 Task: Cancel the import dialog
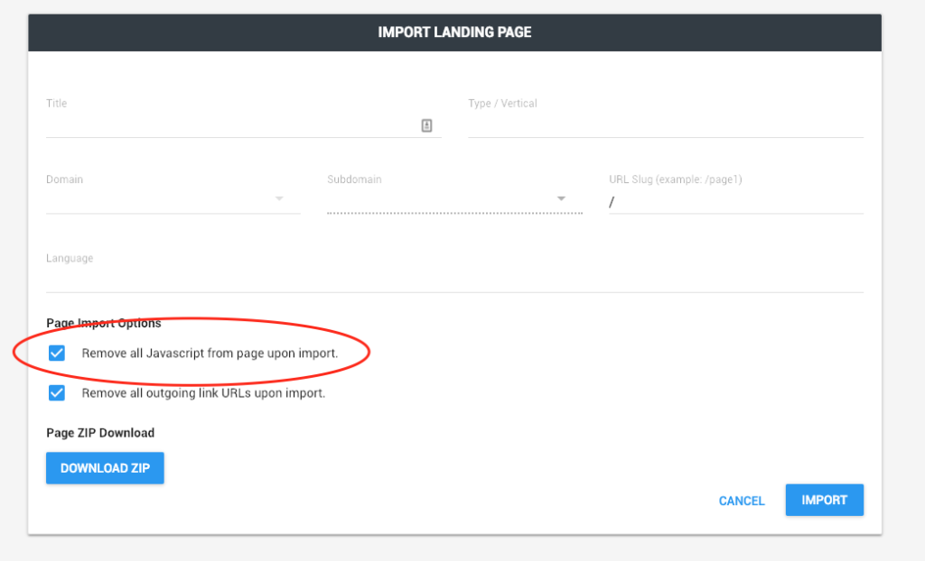point(742,501)
